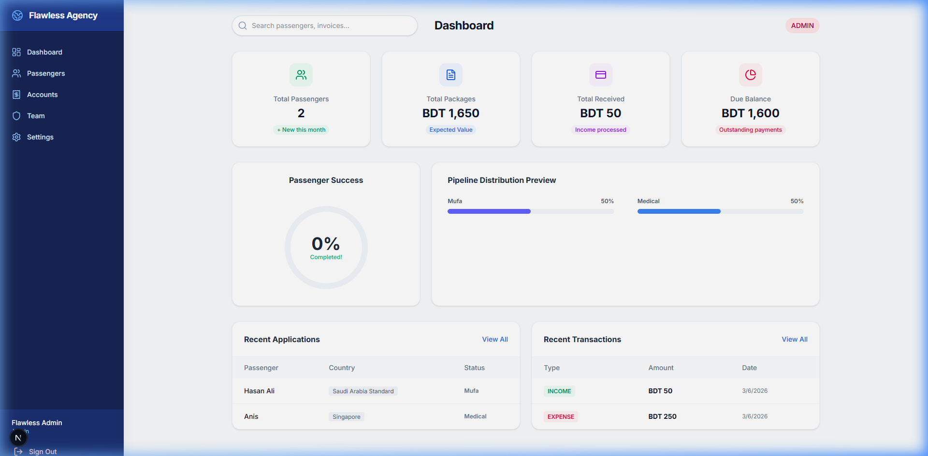Click the Medical pipeline progress bar
Screen dimensions: 928x456
[720, 211]
